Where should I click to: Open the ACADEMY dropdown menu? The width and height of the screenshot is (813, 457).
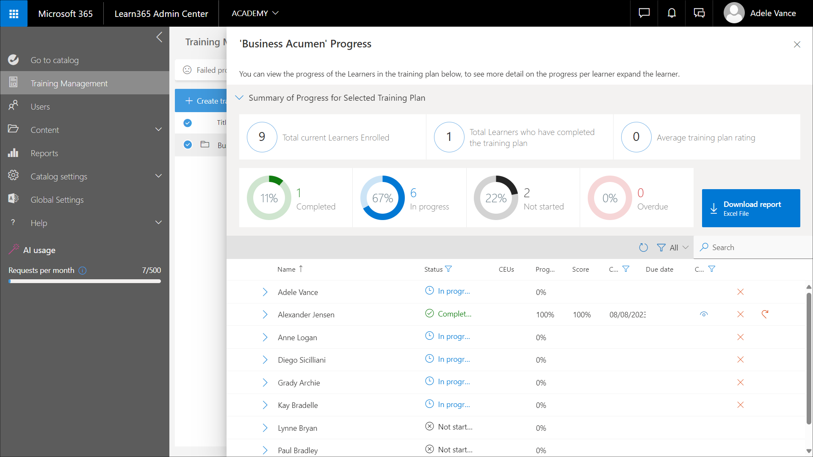pos(255,14)
